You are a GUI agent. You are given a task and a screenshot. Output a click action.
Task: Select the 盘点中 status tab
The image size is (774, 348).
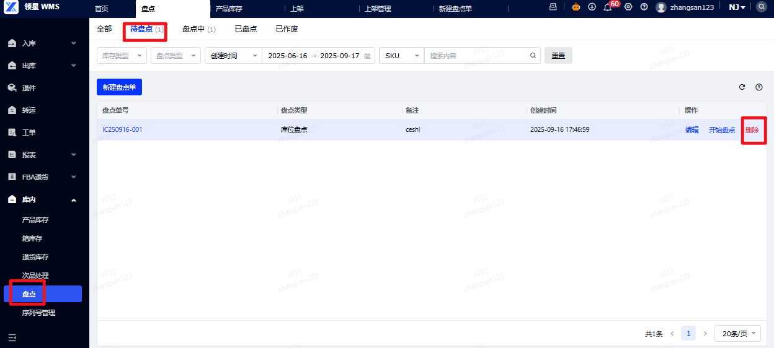(x=198, y=29)
